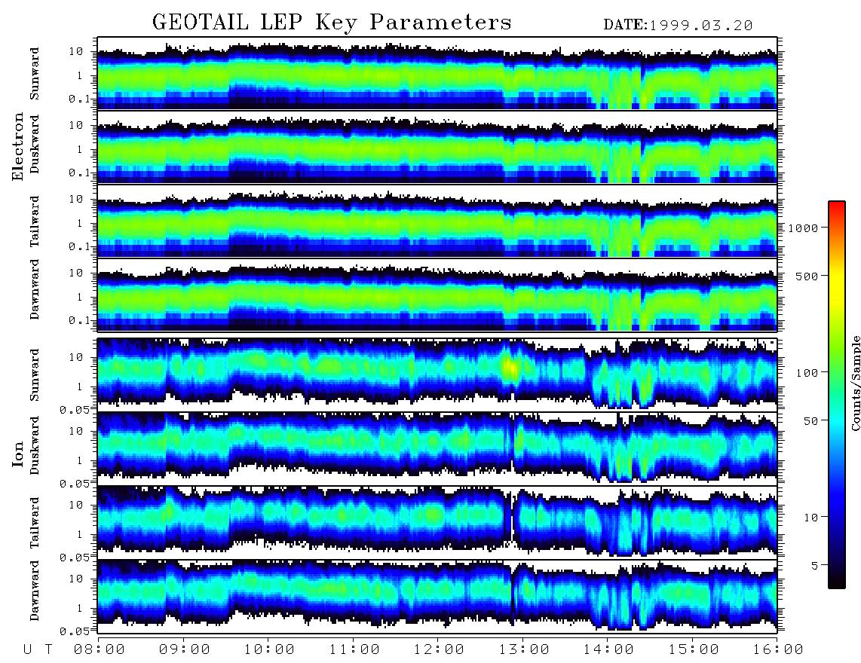Select the DATE:1999.03.20 label
This screenshot has width=861, height=663.
coord(678,26)
